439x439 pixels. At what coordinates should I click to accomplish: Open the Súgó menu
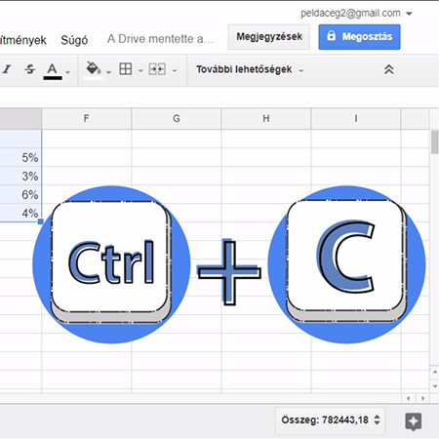click(x=74, y=40)
